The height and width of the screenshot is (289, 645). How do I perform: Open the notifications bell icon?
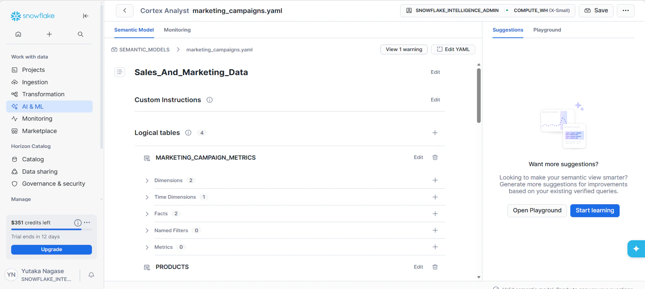91,275
